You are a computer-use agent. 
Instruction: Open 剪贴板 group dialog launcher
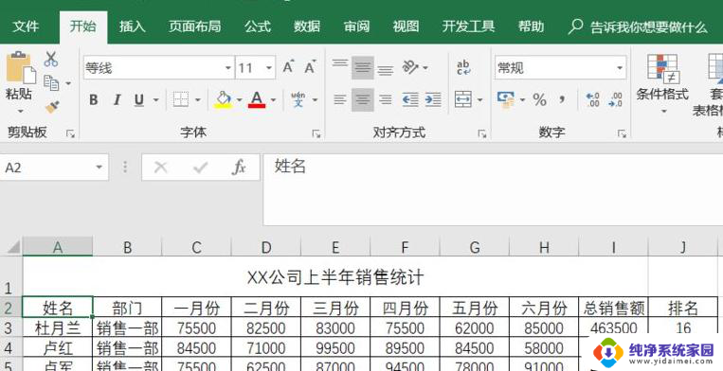70,134
